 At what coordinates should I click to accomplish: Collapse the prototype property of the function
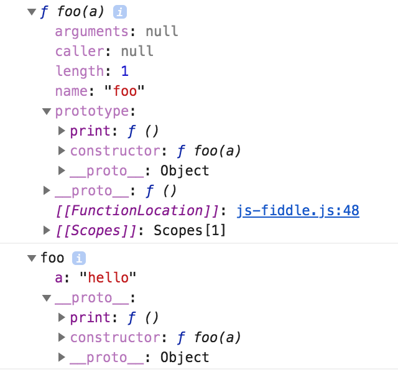pyautogui.click(x=47, y=111)
